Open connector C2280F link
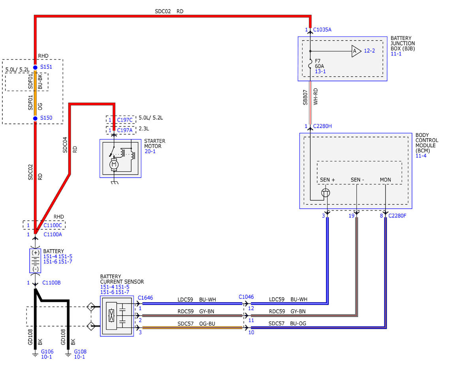Image resolution: width=474 pixels, height=366 pixels. 398,216
